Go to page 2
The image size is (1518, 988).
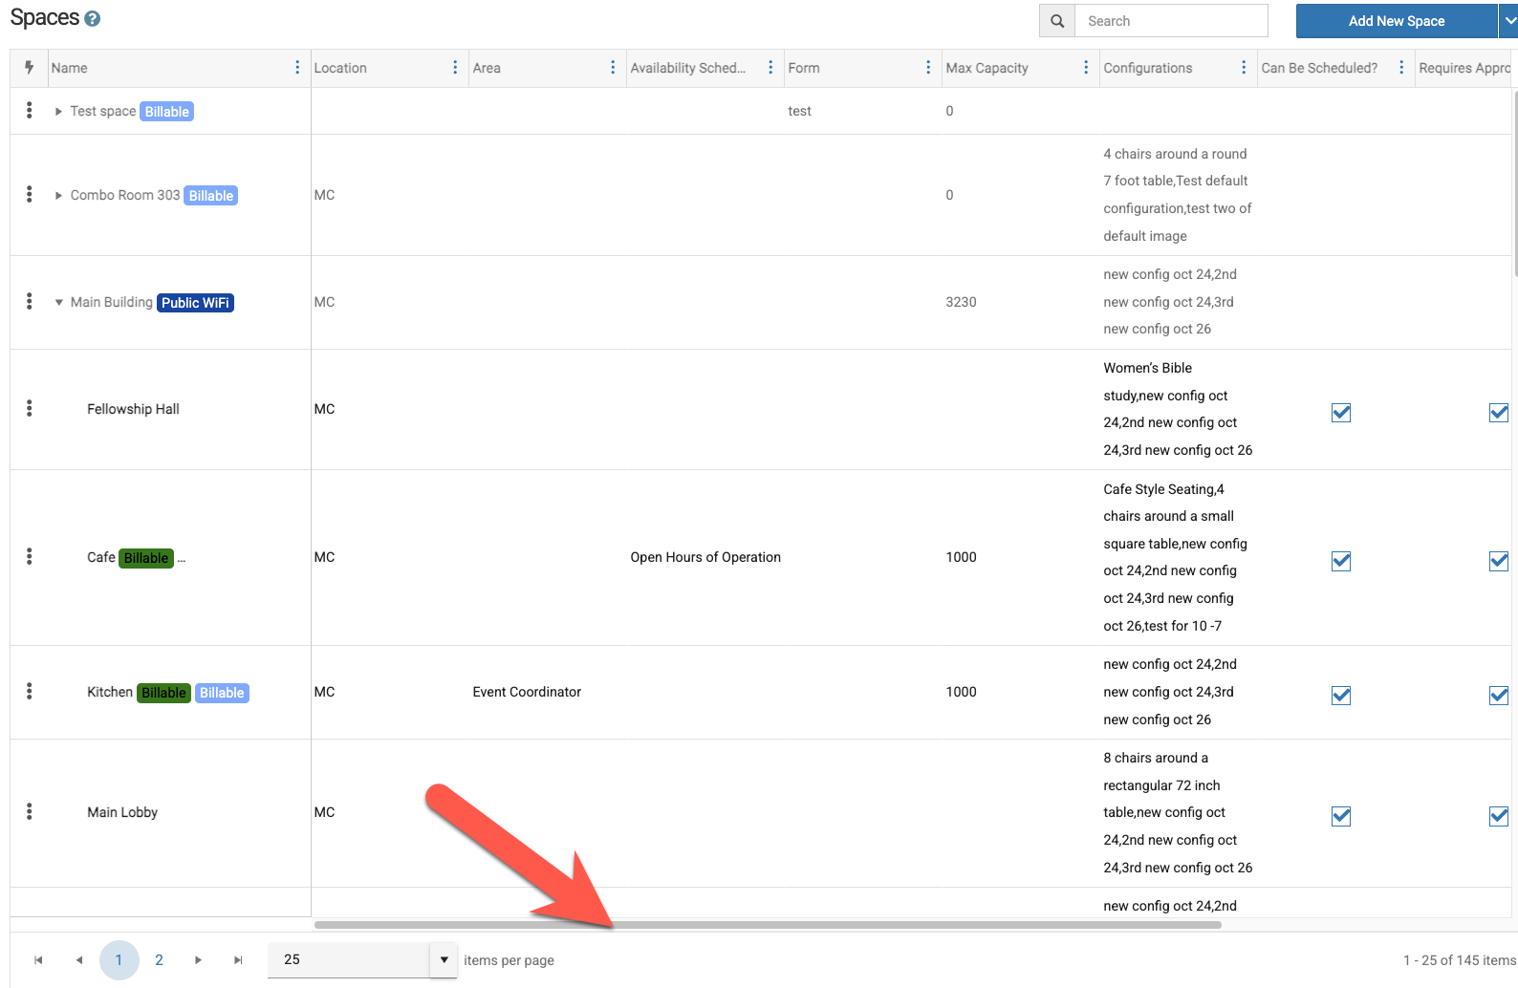pos(159,960)
